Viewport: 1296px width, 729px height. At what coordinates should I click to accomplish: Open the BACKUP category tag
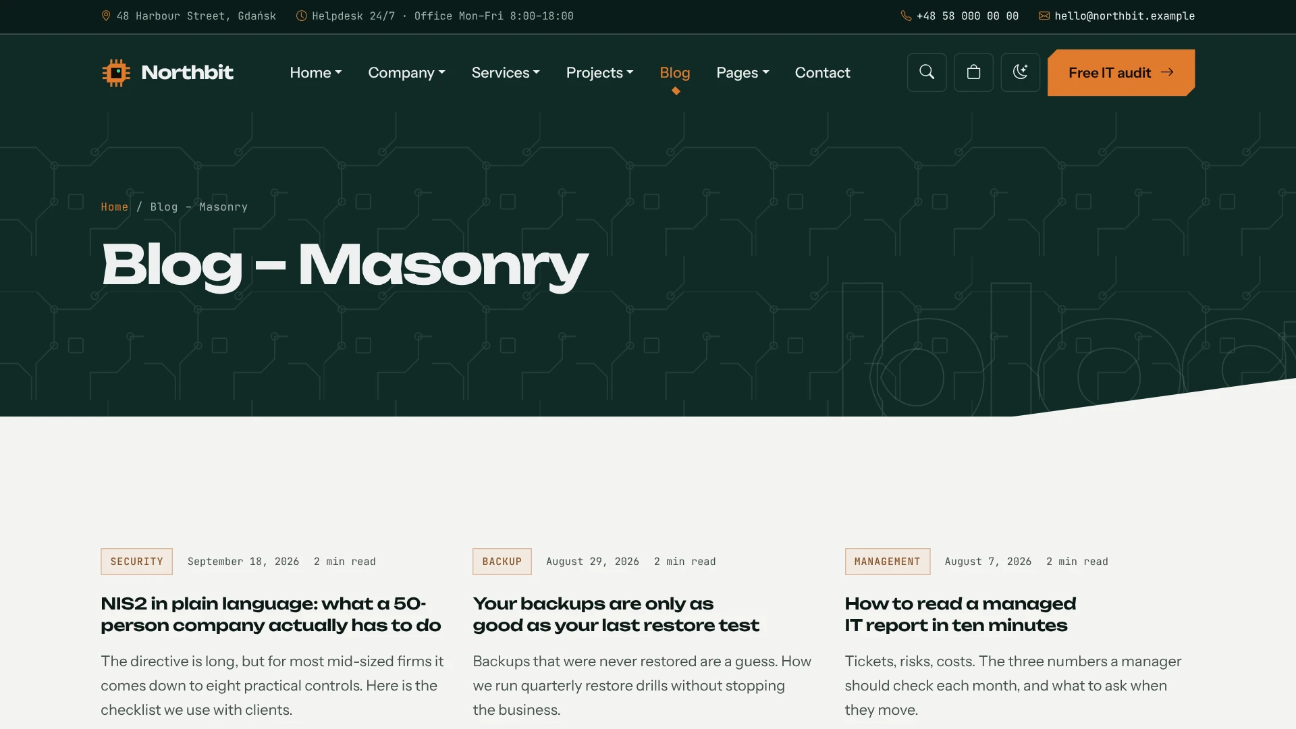502,562
